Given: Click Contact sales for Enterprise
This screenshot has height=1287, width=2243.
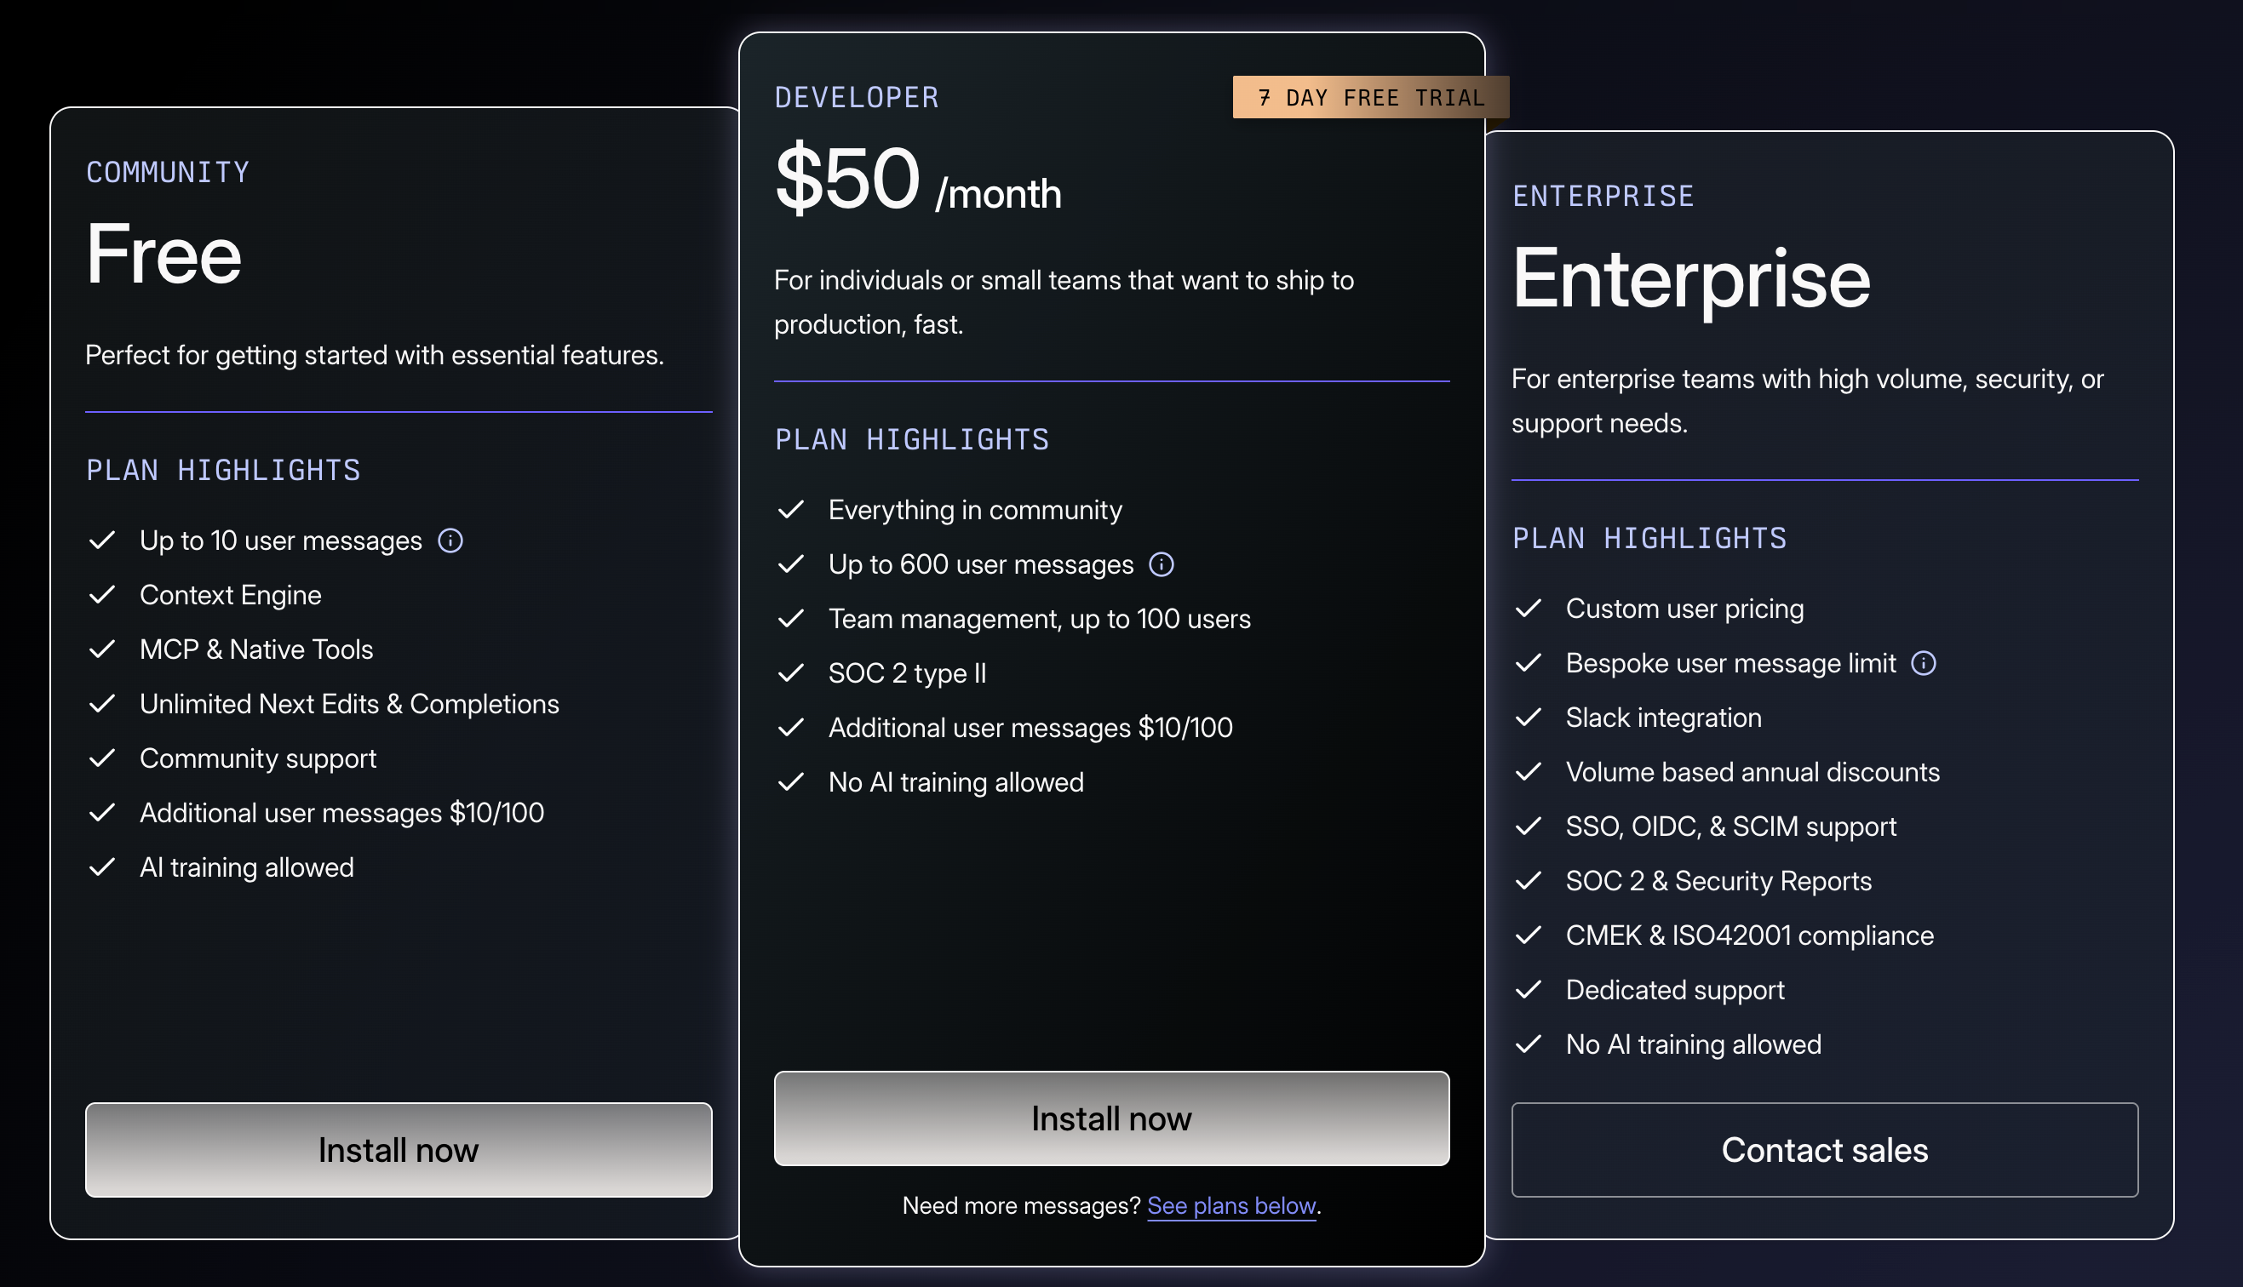Looking at the screenshot, I should [x=1824, y=1150].
